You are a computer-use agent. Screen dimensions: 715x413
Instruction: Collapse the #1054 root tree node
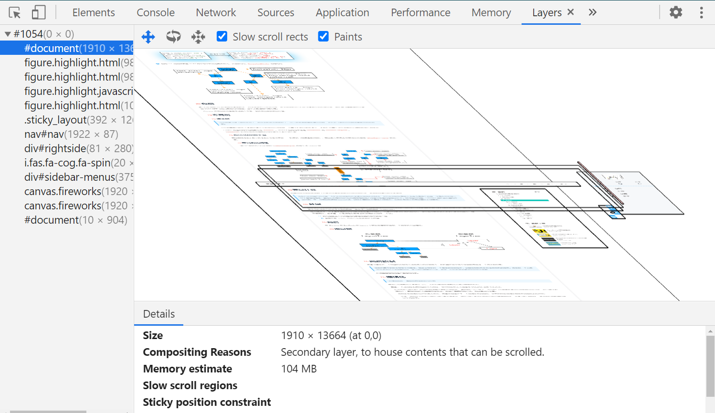[x=8, y=34]
